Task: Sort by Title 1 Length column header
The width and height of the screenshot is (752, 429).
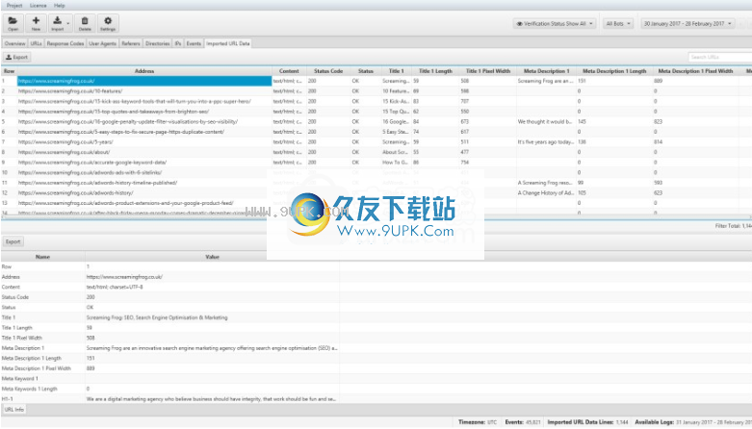Action: pyautogui.click(x=435, y=71)
